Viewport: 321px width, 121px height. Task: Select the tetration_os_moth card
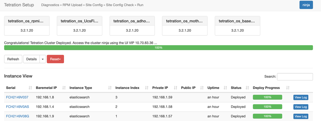185,26
